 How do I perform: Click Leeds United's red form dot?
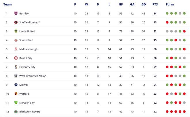[184, 31]
